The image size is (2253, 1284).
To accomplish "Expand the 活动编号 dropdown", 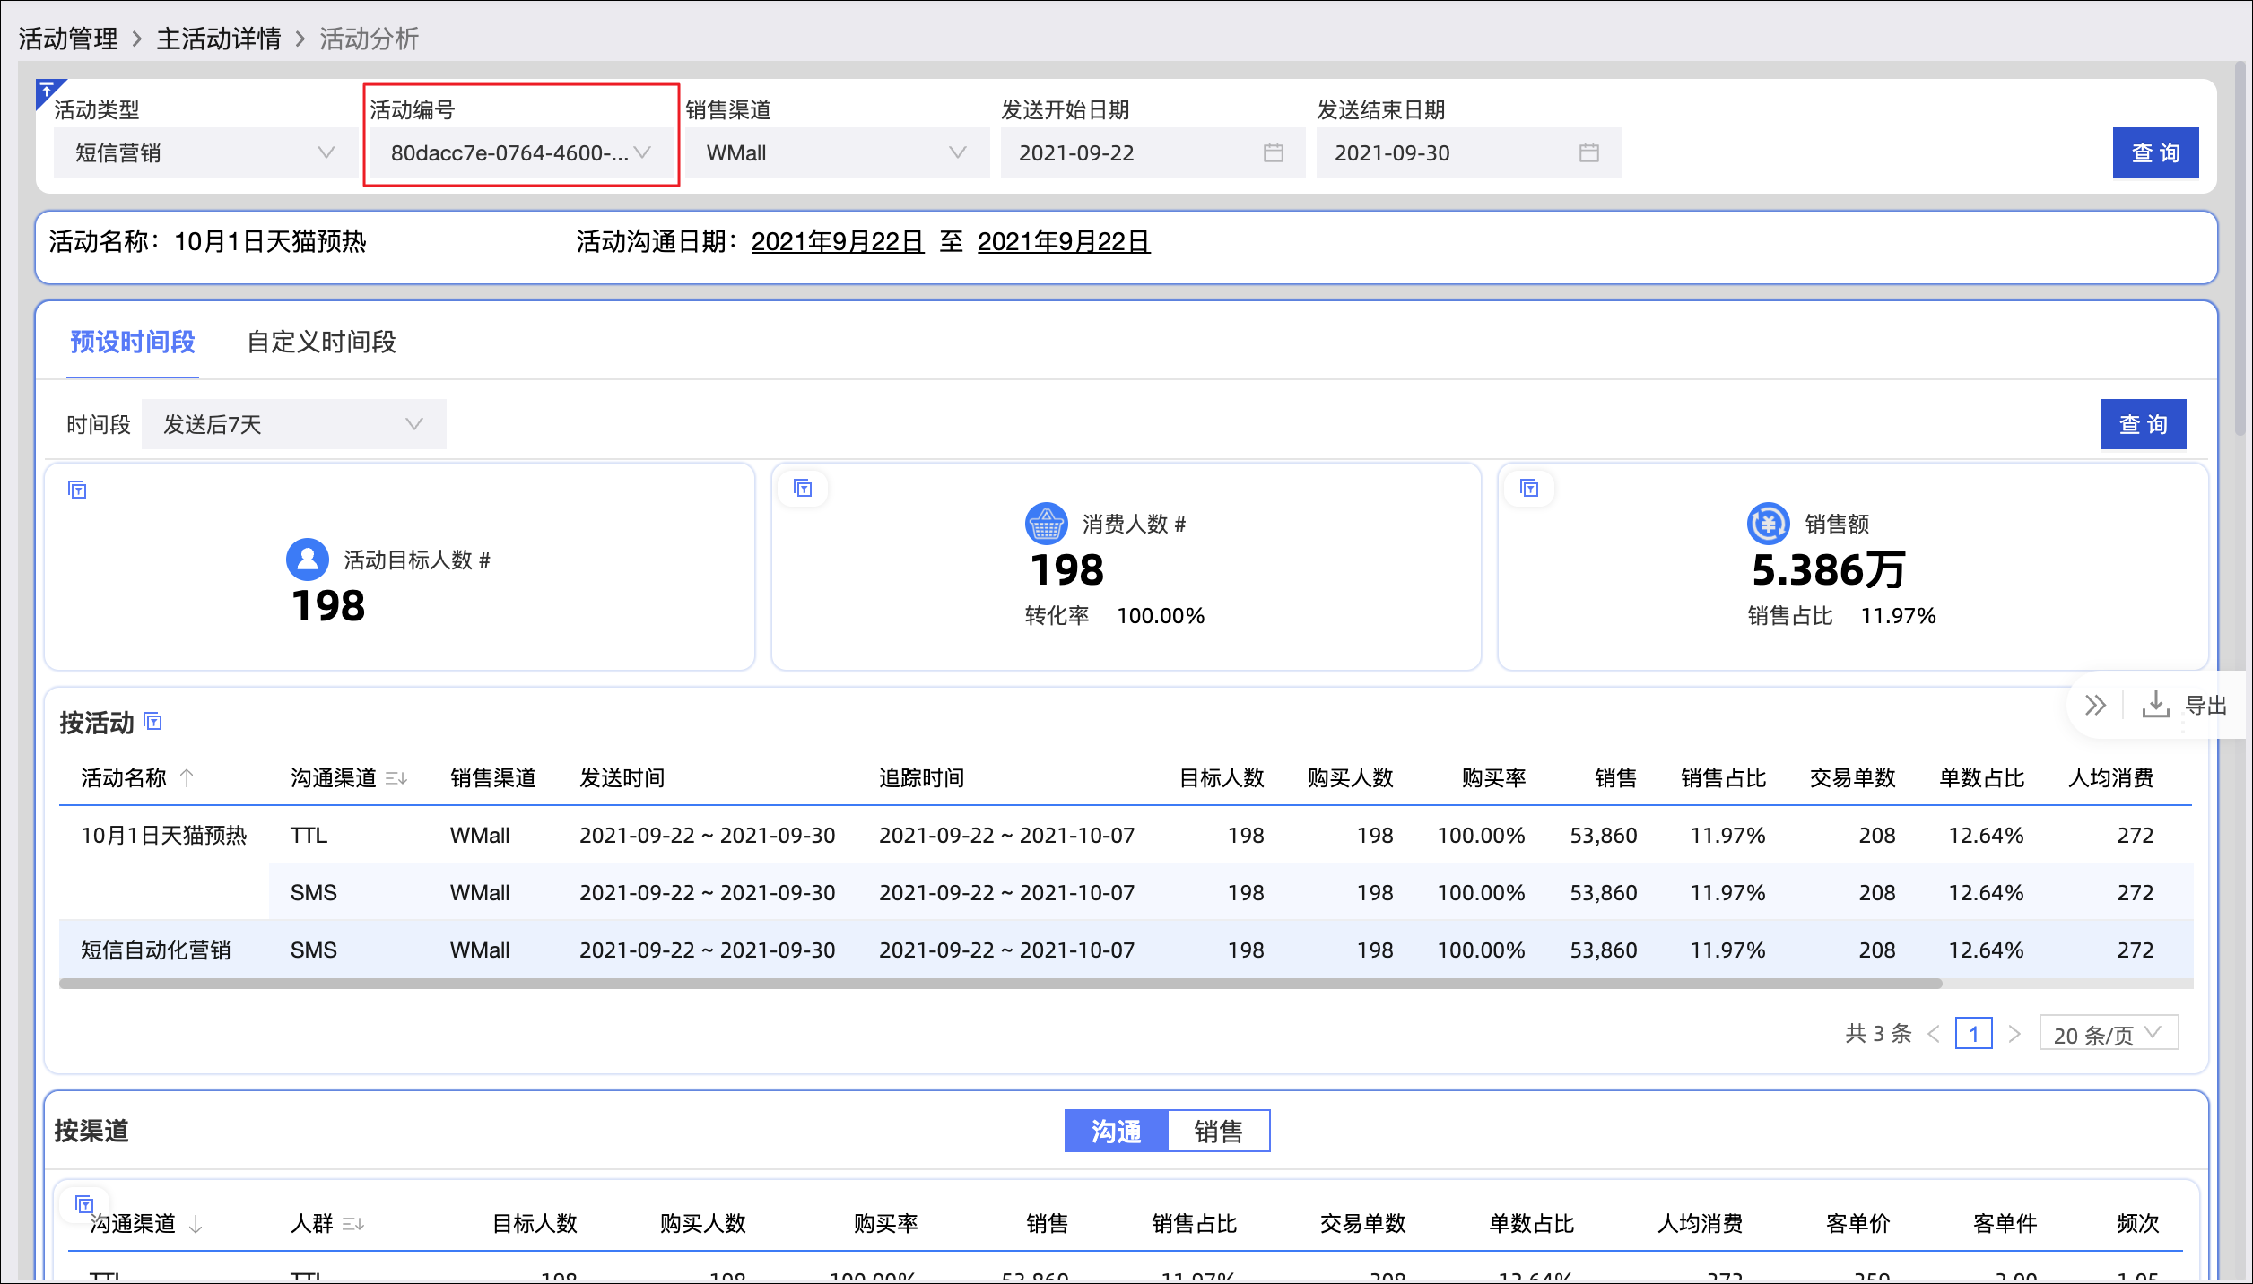I will (520, 153).
